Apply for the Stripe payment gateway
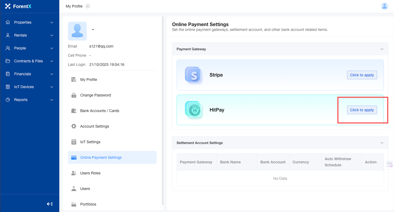Image resolution: width=394 pixels, height=212 pixels. pyautogui.click(x=362, y=75)
